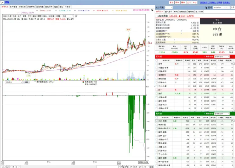Open the 到價通知 link
The image size is (235, 168).
226,3
